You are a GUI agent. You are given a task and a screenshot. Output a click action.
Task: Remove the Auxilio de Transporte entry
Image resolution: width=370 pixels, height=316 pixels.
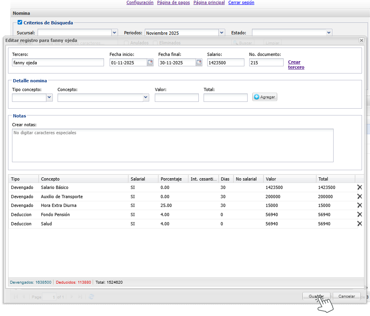point(359,197)
